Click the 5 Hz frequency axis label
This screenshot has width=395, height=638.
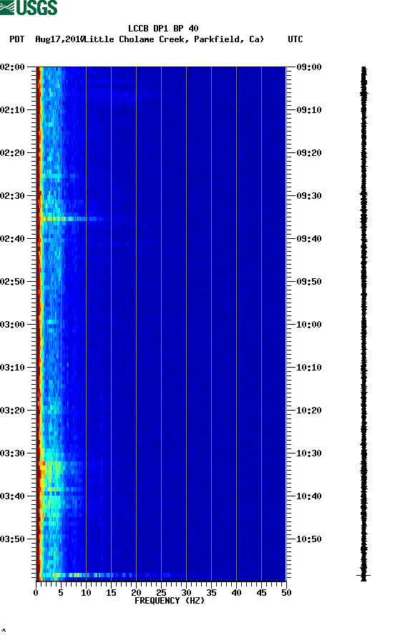[x=61, y=593]
